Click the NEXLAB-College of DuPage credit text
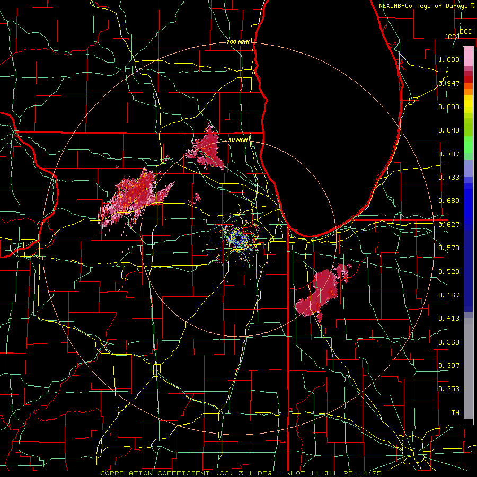The height and width of the screenshot is (477, 477). (x=426, y=6)
